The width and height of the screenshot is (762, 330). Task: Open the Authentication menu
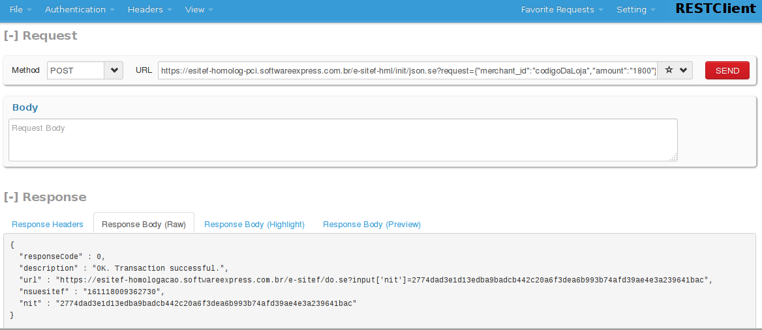pyautogui.click(x=80, y=9)
